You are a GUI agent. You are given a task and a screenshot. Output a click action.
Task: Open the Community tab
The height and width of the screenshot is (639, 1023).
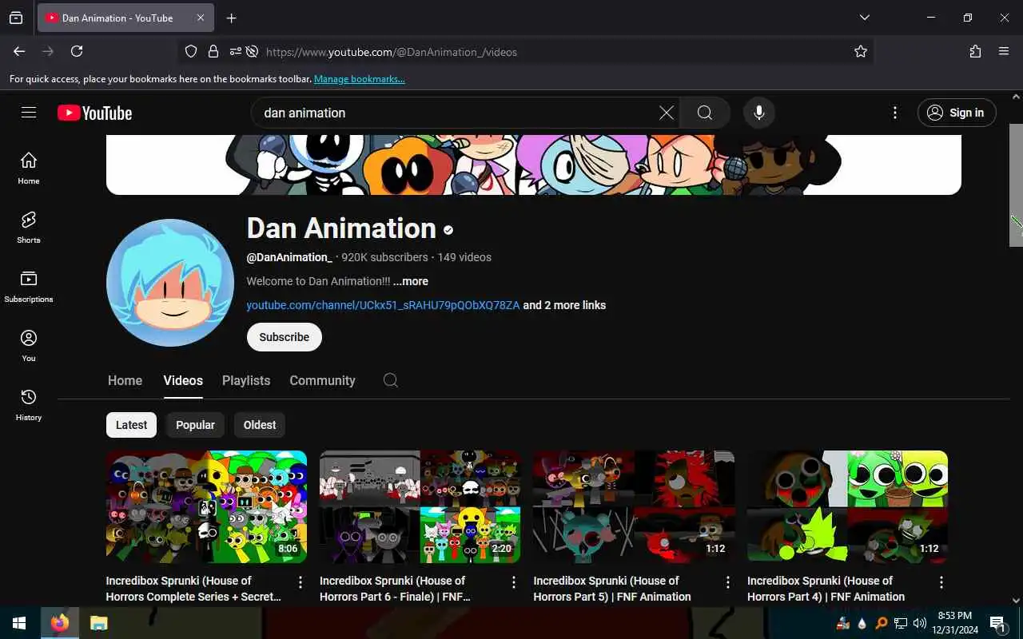[x=322, y=380]
